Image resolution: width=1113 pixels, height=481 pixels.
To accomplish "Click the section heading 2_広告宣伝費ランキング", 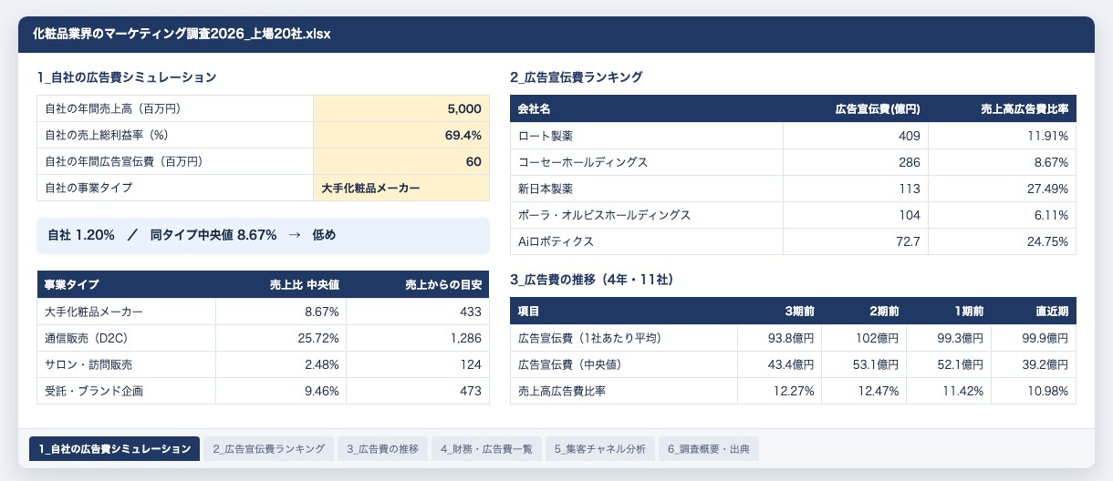I will pyautogui.click(x=577, y=77).
